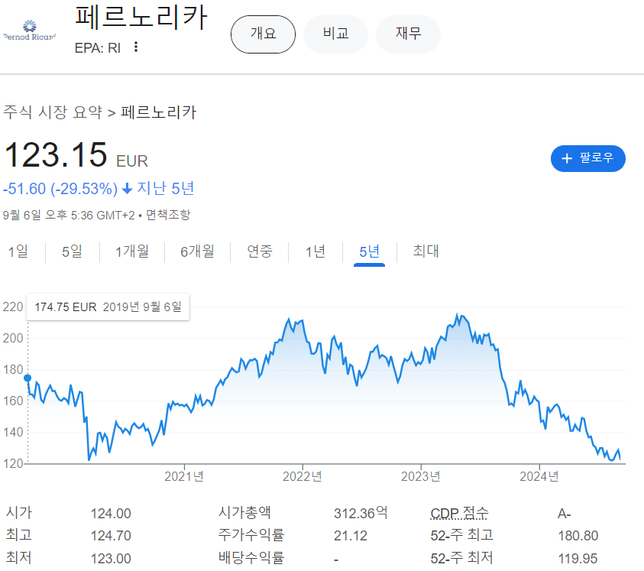Image resolution: width=644 pixels, height=571 pixels.
Task: Open the three-dot menu beside EPA: RI
Action: pos(136,47)
